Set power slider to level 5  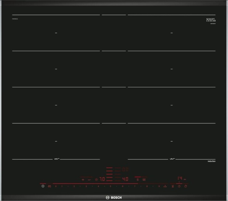(x=110, y=186)
